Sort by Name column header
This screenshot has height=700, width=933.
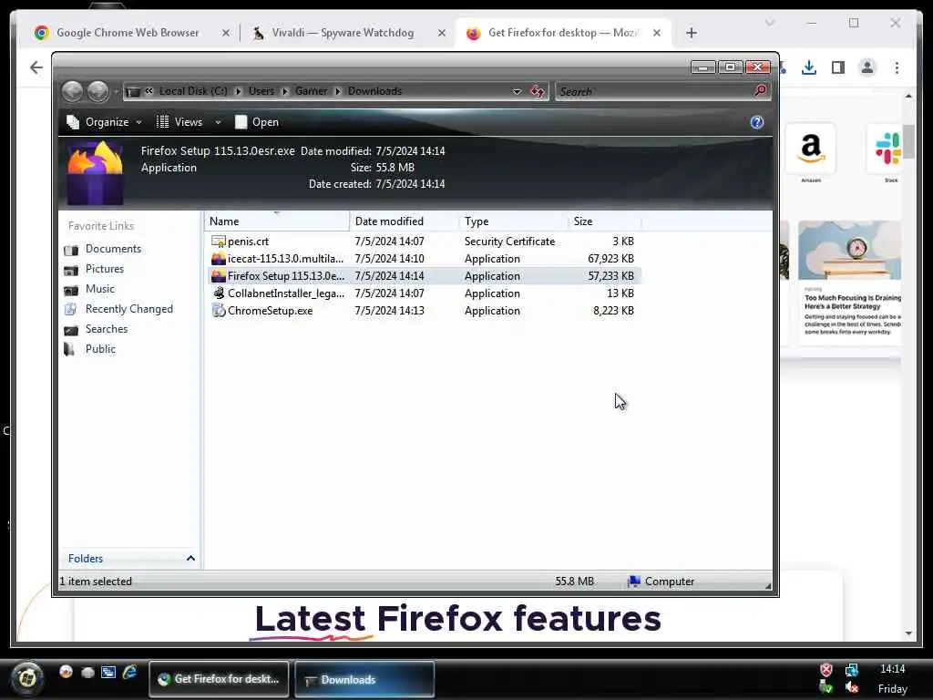tap(277, 221)
